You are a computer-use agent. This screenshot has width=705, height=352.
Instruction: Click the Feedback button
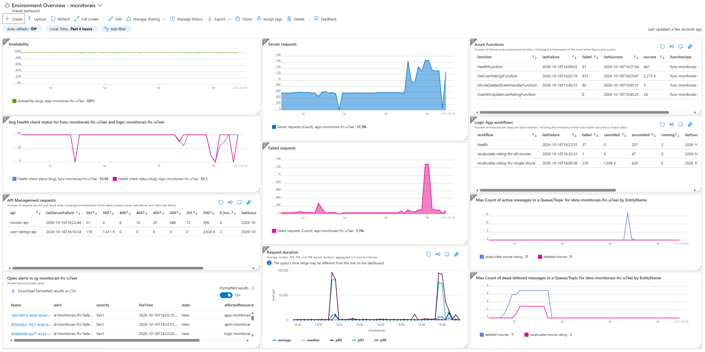point(325,19)
